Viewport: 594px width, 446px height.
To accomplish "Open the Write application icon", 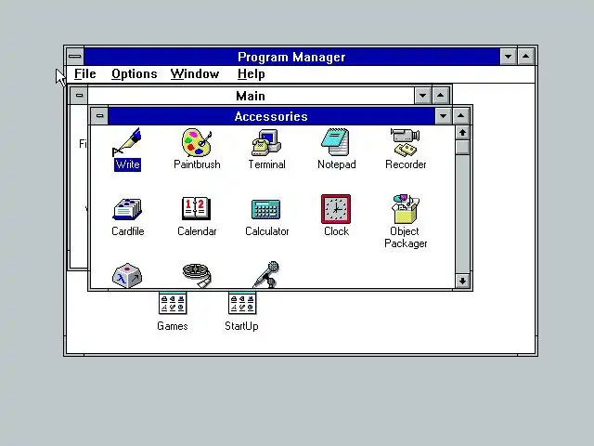I will 127,142.
